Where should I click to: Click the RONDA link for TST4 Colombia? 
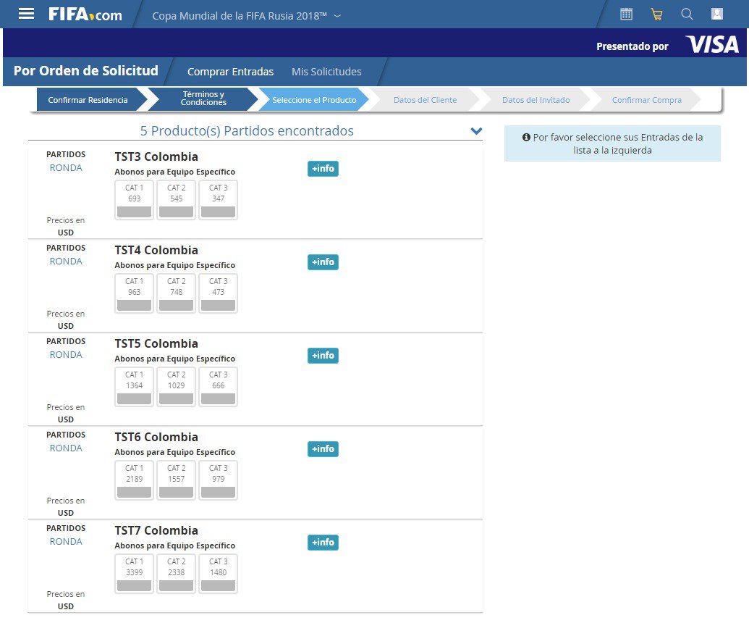pos(66,261)
